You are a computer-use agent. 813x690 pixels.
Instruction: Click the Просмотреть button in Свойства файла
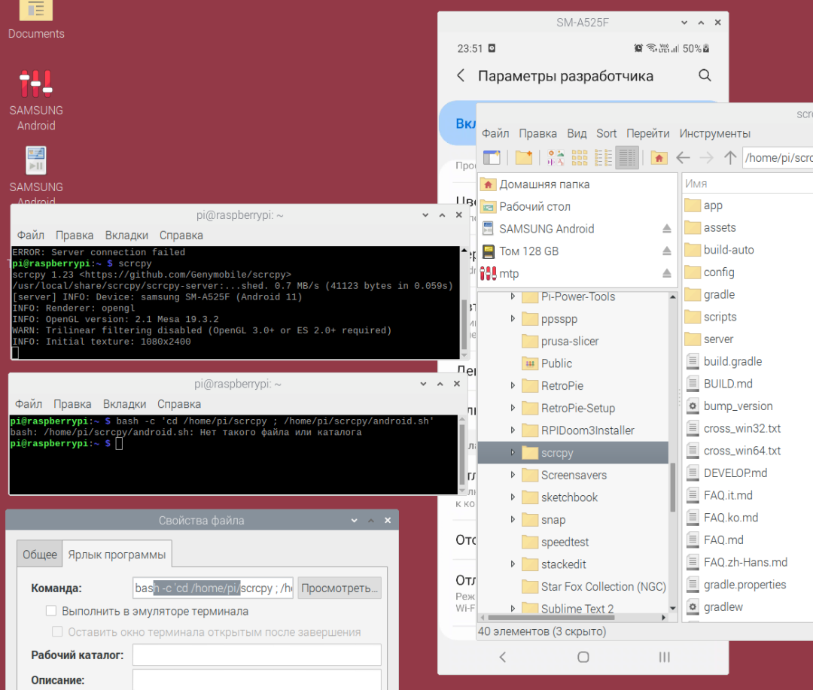point(340,588)
